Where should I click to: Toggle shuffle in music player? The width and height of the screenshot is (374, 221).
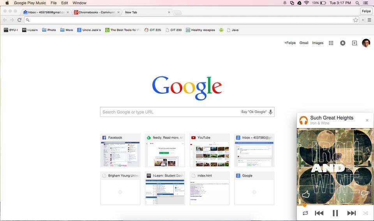point(365,213)
